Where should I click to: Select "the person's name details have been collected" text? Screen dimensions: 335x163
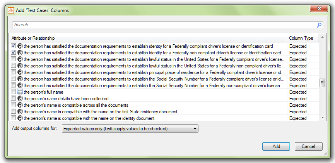(66, 99)
